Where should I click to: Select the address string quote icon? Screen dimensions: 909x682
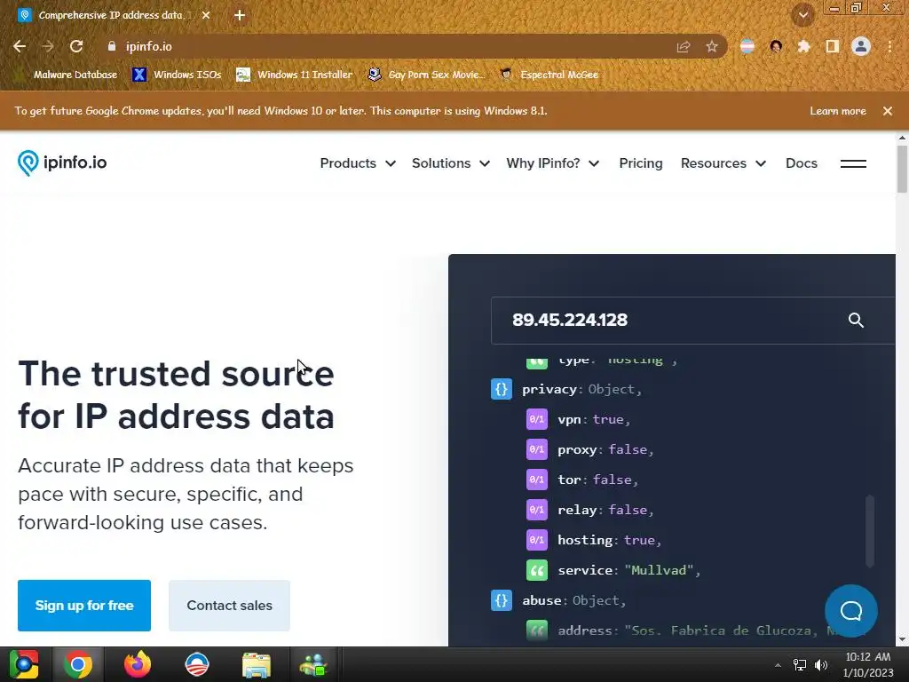[x=537, y=630]
